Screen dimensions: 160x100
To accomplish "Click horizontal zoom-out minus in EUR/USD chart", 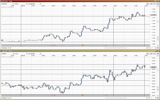I will (149, 48).
